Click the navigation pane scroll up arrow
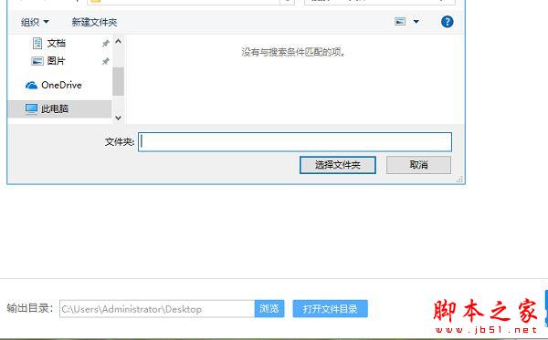 118,42
